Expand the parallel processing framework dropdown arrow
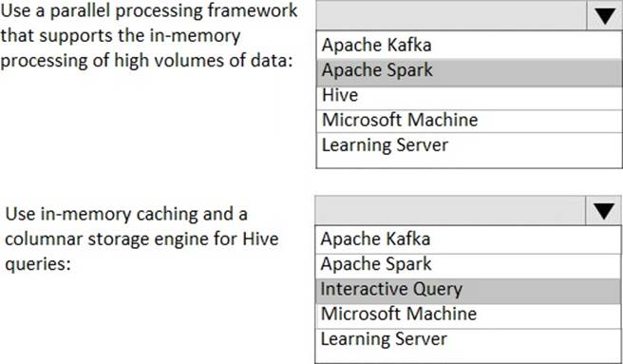 [605, 15]
